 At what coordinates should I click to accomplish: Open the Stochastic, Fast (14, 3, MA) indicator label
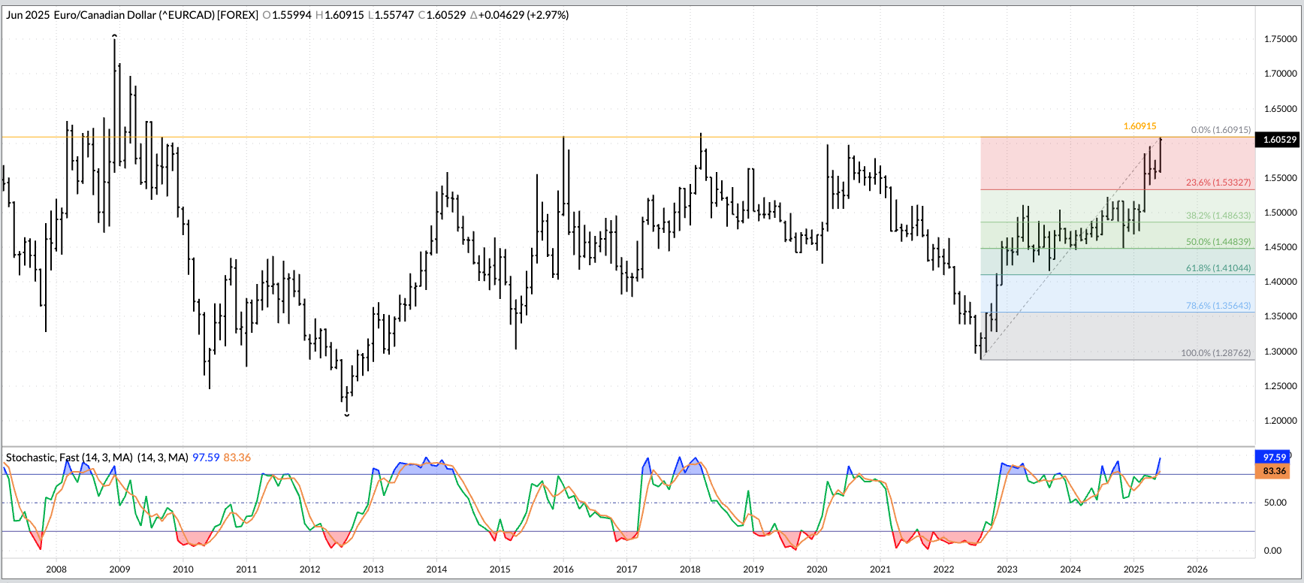point(69,458)
